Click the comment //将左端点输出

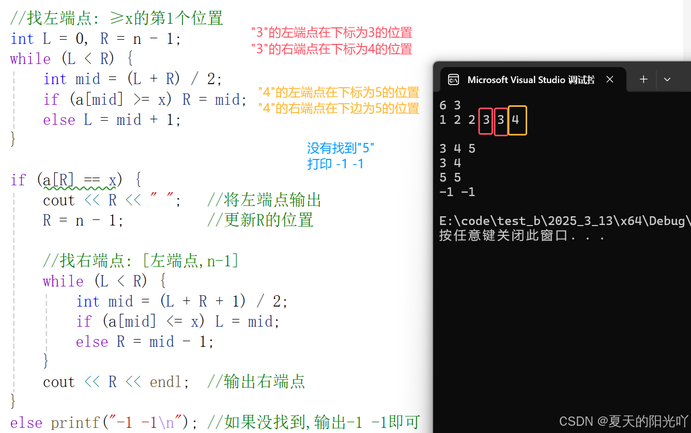point(264,200)
